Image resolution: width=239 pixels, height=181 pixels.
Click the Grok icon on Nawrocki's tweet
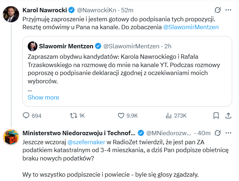(217, 10)
